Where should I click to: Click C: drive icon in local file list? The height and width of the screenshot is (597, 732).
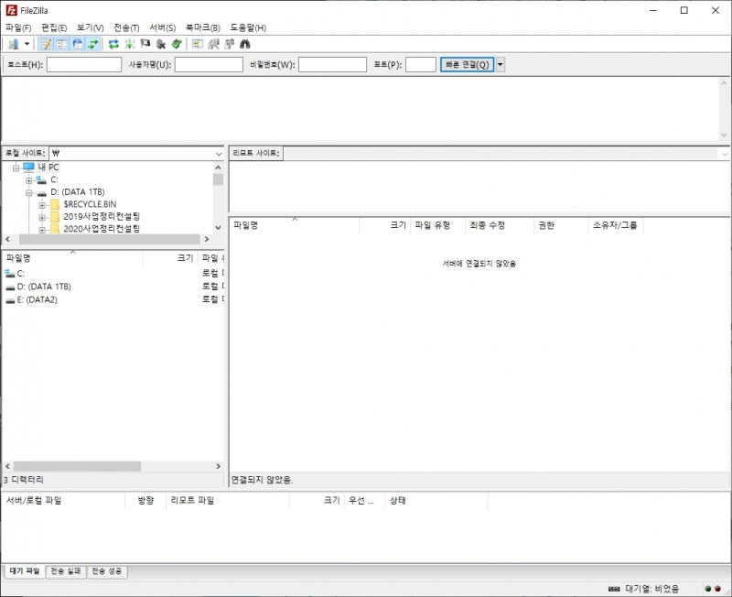click(10, 273)
